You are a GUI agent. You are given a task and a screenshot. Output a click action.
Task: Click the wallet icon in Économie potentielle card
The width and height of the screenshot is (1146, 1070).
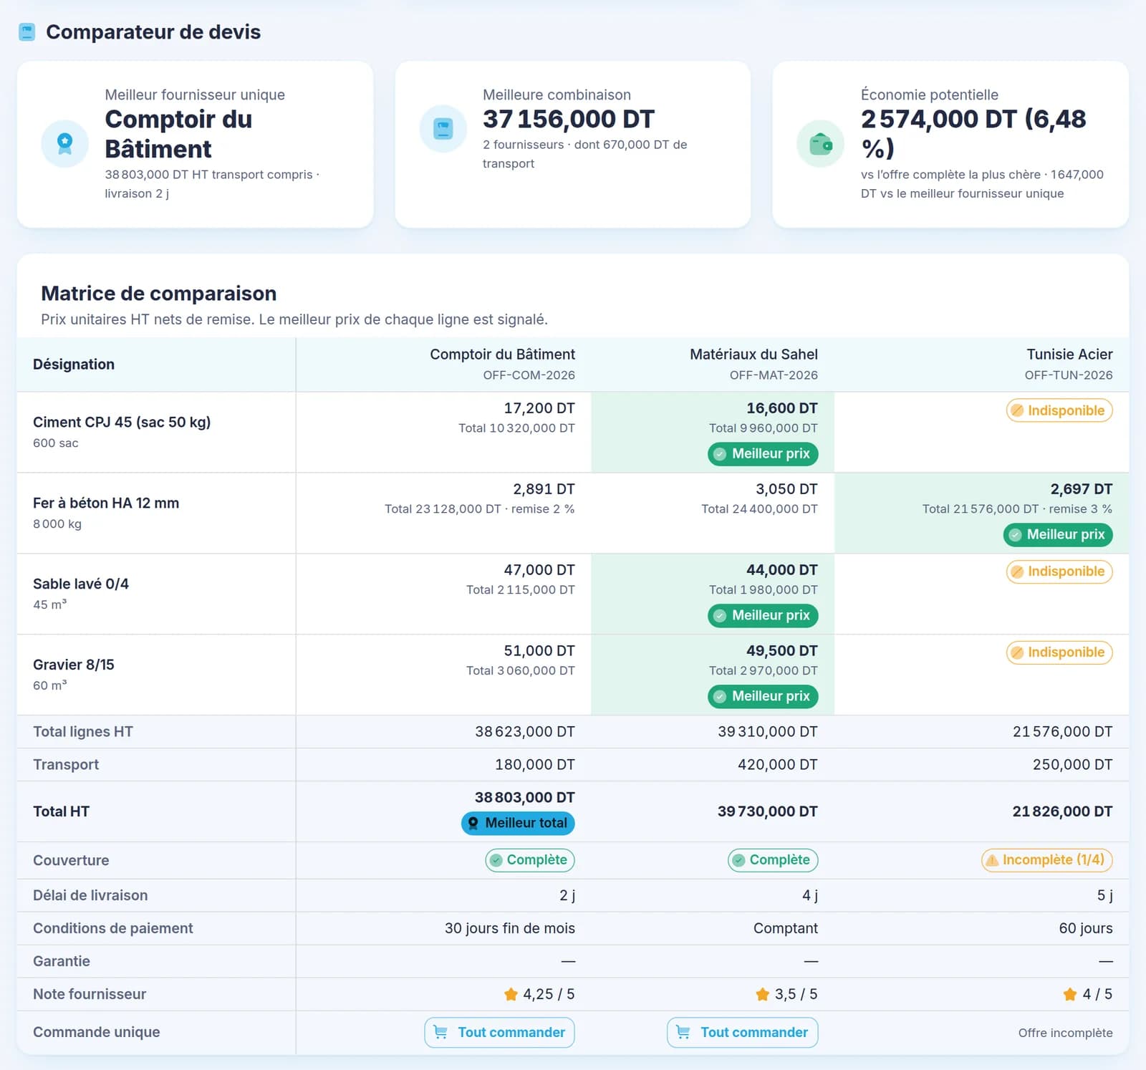tap(821, 144)
